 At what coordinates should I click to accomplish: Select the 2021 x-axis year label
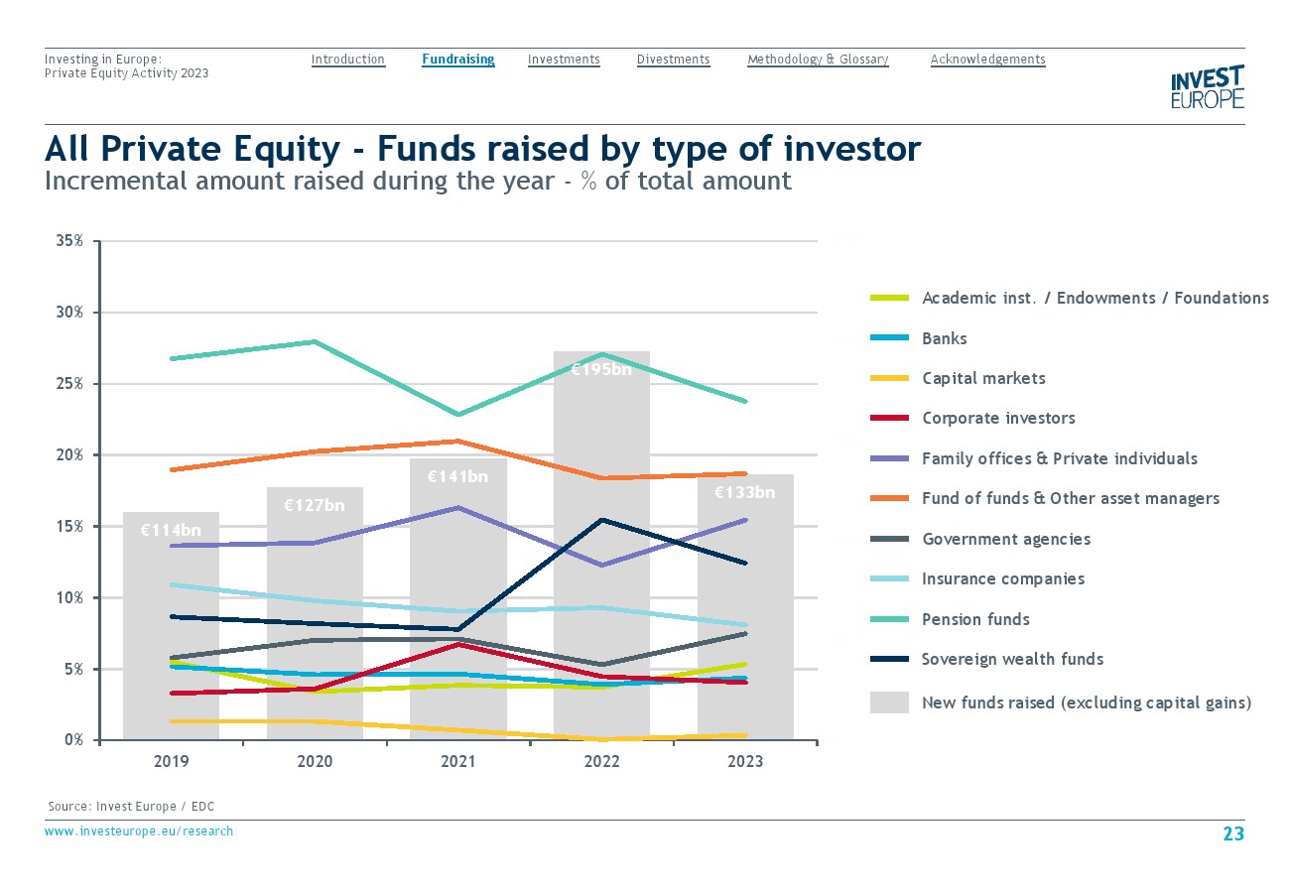(458, 761)
